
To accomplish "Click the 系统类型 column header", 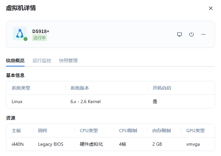I will [21, 88].
